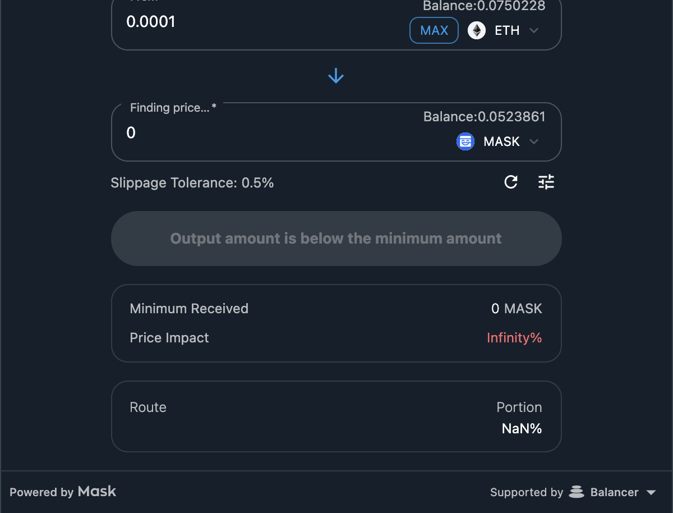
Task: Click the output amount field showing 0
Action: point(224,133)
